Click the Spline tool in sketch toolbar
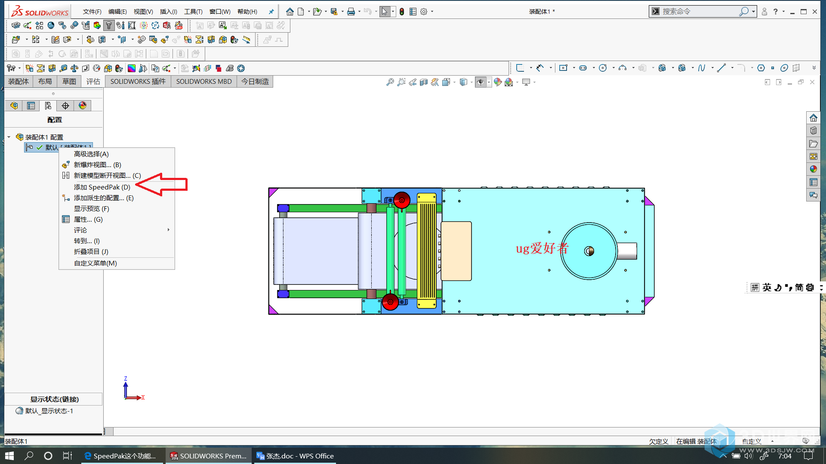Screen dimensions: 826x464 [x=702, y=68]
